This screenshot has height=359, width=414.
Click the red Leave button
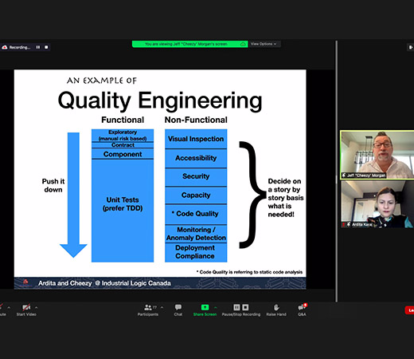[409, 310]
